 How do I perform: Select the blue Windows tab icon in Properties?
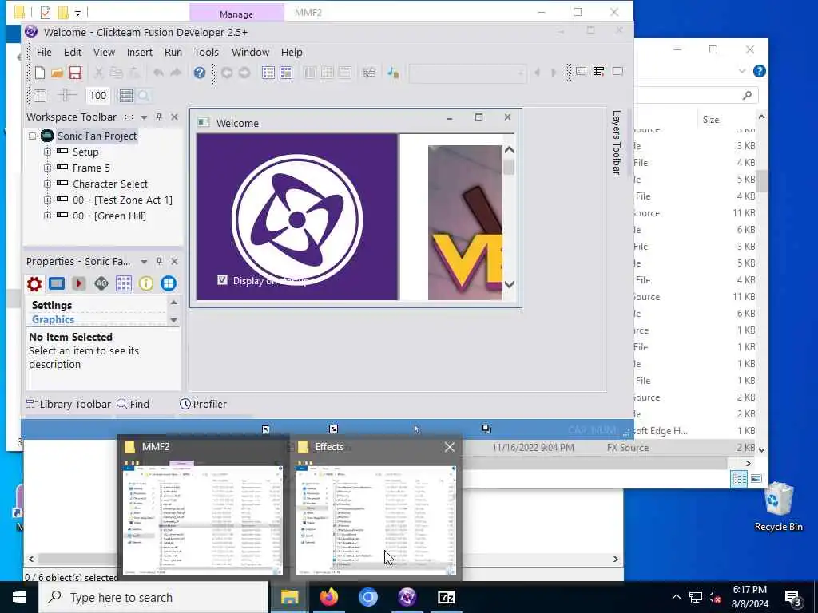pos(168,283)
